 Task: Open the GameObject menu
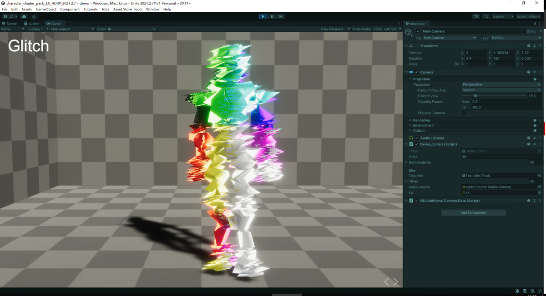coord(47,9)
